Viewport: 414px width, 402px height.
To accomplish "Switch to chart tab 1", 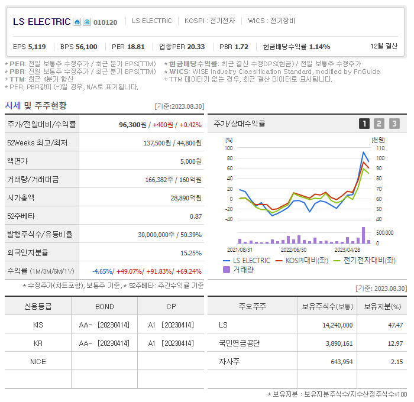I will [364, 124].
